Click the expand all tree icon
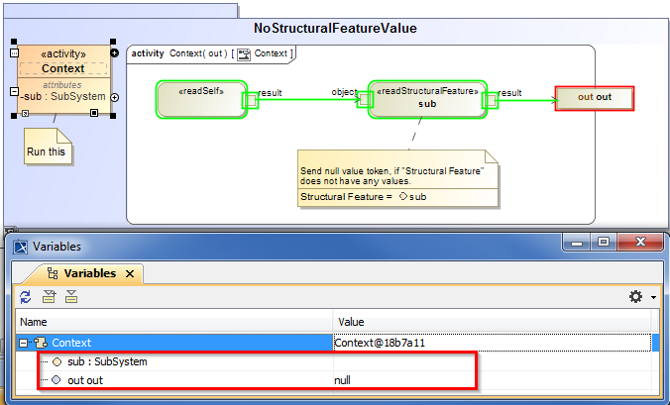The width and height of the screenshot is (670, 405). [49, 297]
